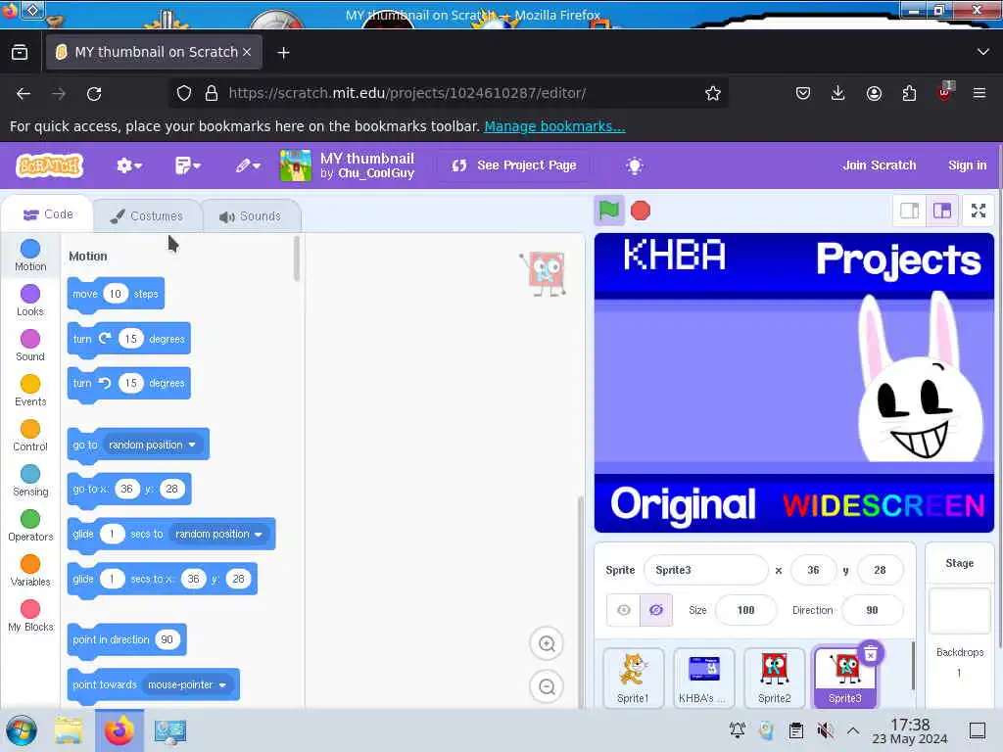Screen dimensions: 1003x752
Task: Select the My Blocks category
Action: pyautogui.click(x=30, y=616)
